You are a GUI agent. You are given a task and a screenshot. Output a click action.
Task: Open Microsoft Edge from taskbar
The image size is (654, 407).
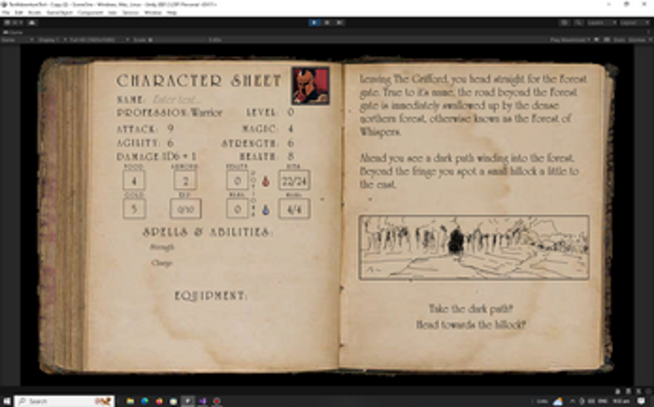[145, 401]
